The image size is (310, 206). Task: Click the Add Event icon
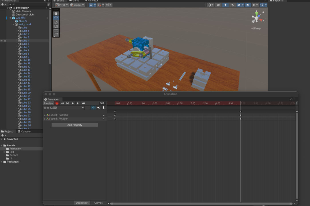click(x=104, y=108)
